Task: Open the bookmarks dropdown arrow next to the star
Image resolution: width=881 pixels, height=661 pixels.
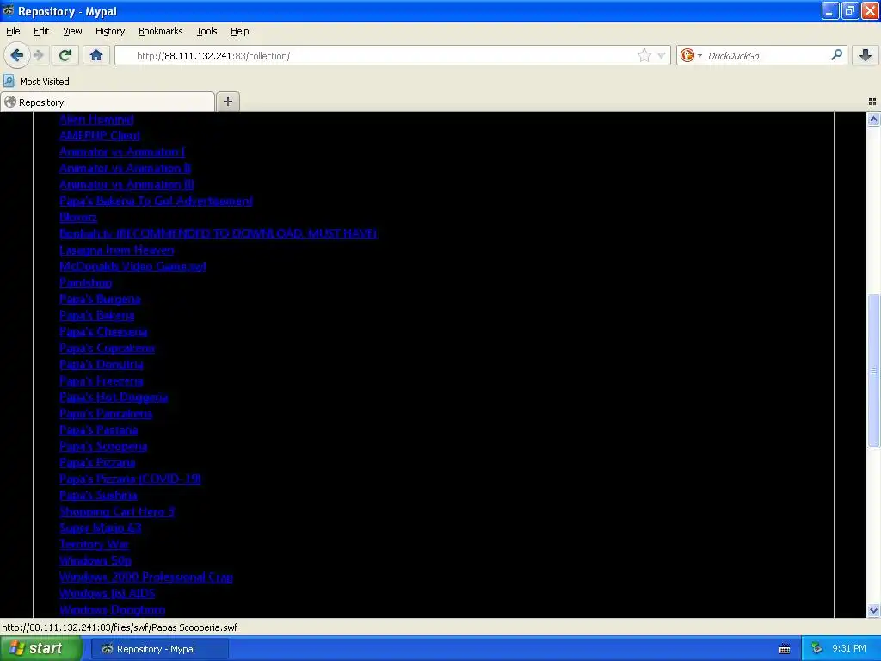Action: point(662,56)
